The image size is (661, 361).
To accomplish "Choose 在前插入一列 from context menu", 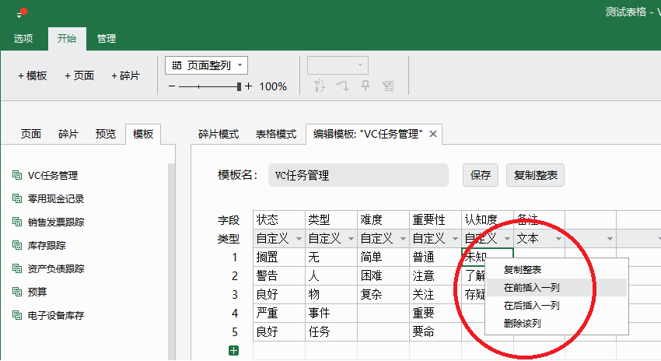I will 531,287.
